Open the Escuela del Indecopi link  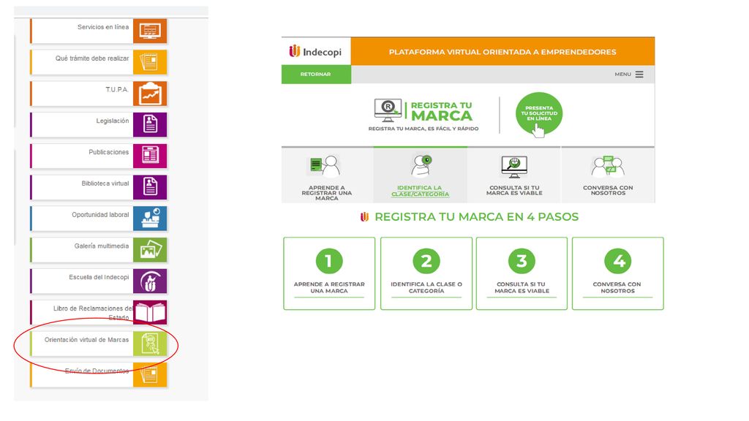(x=99, y=277)
